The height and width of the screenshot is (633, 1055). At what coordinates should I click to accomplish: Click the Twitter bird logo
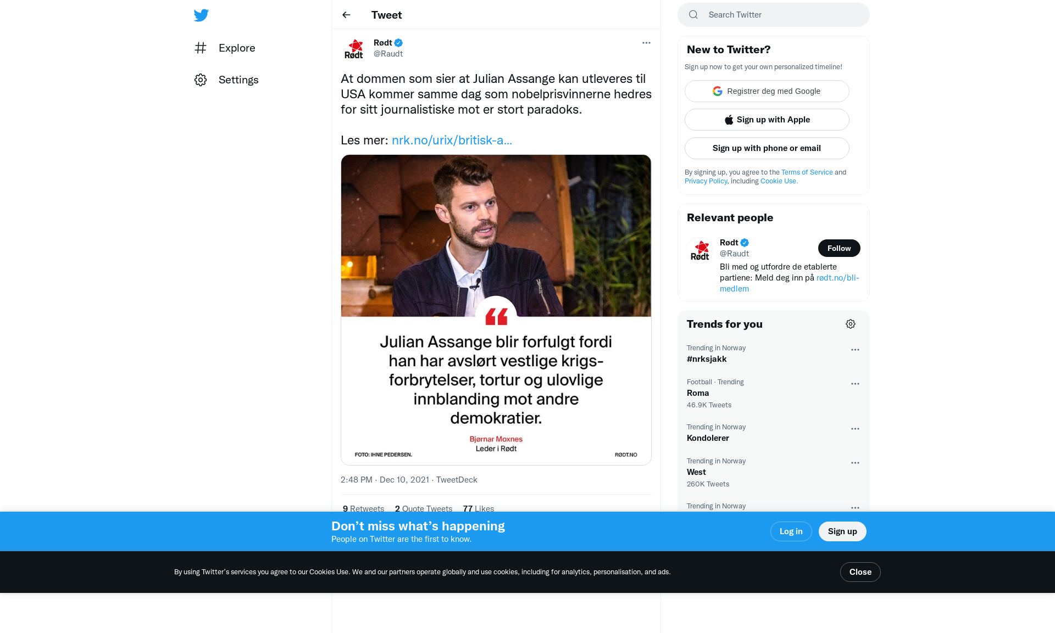pos(201,15)
